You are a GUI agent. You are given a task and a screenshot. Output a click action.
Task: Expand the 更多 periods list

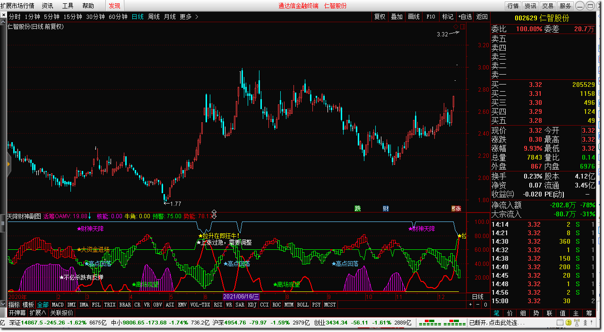point(189,17)
